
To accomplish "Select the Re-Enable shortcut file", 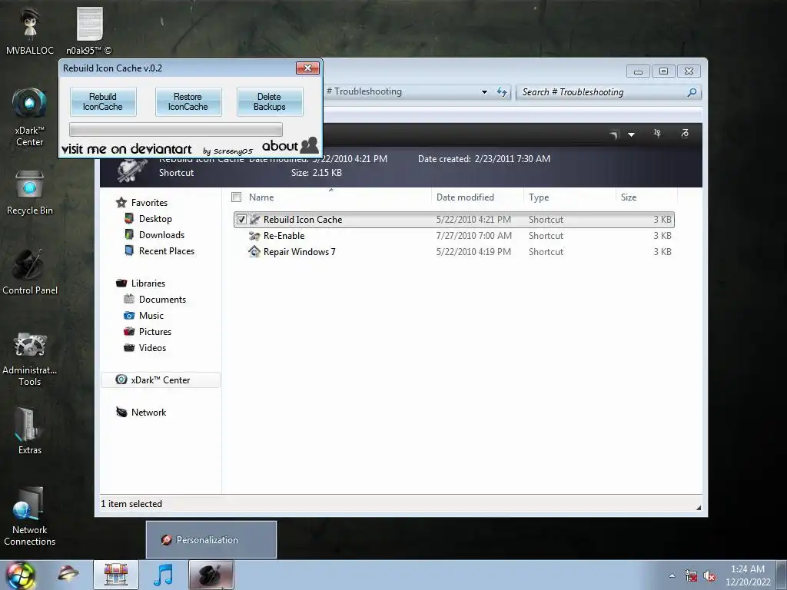I will tap(454, 236).
